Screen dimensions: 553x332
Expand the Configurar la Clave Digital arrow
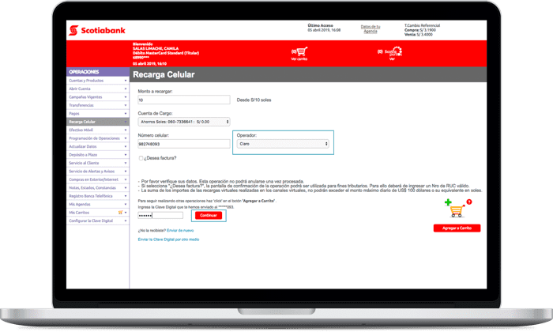click(126, 221)
